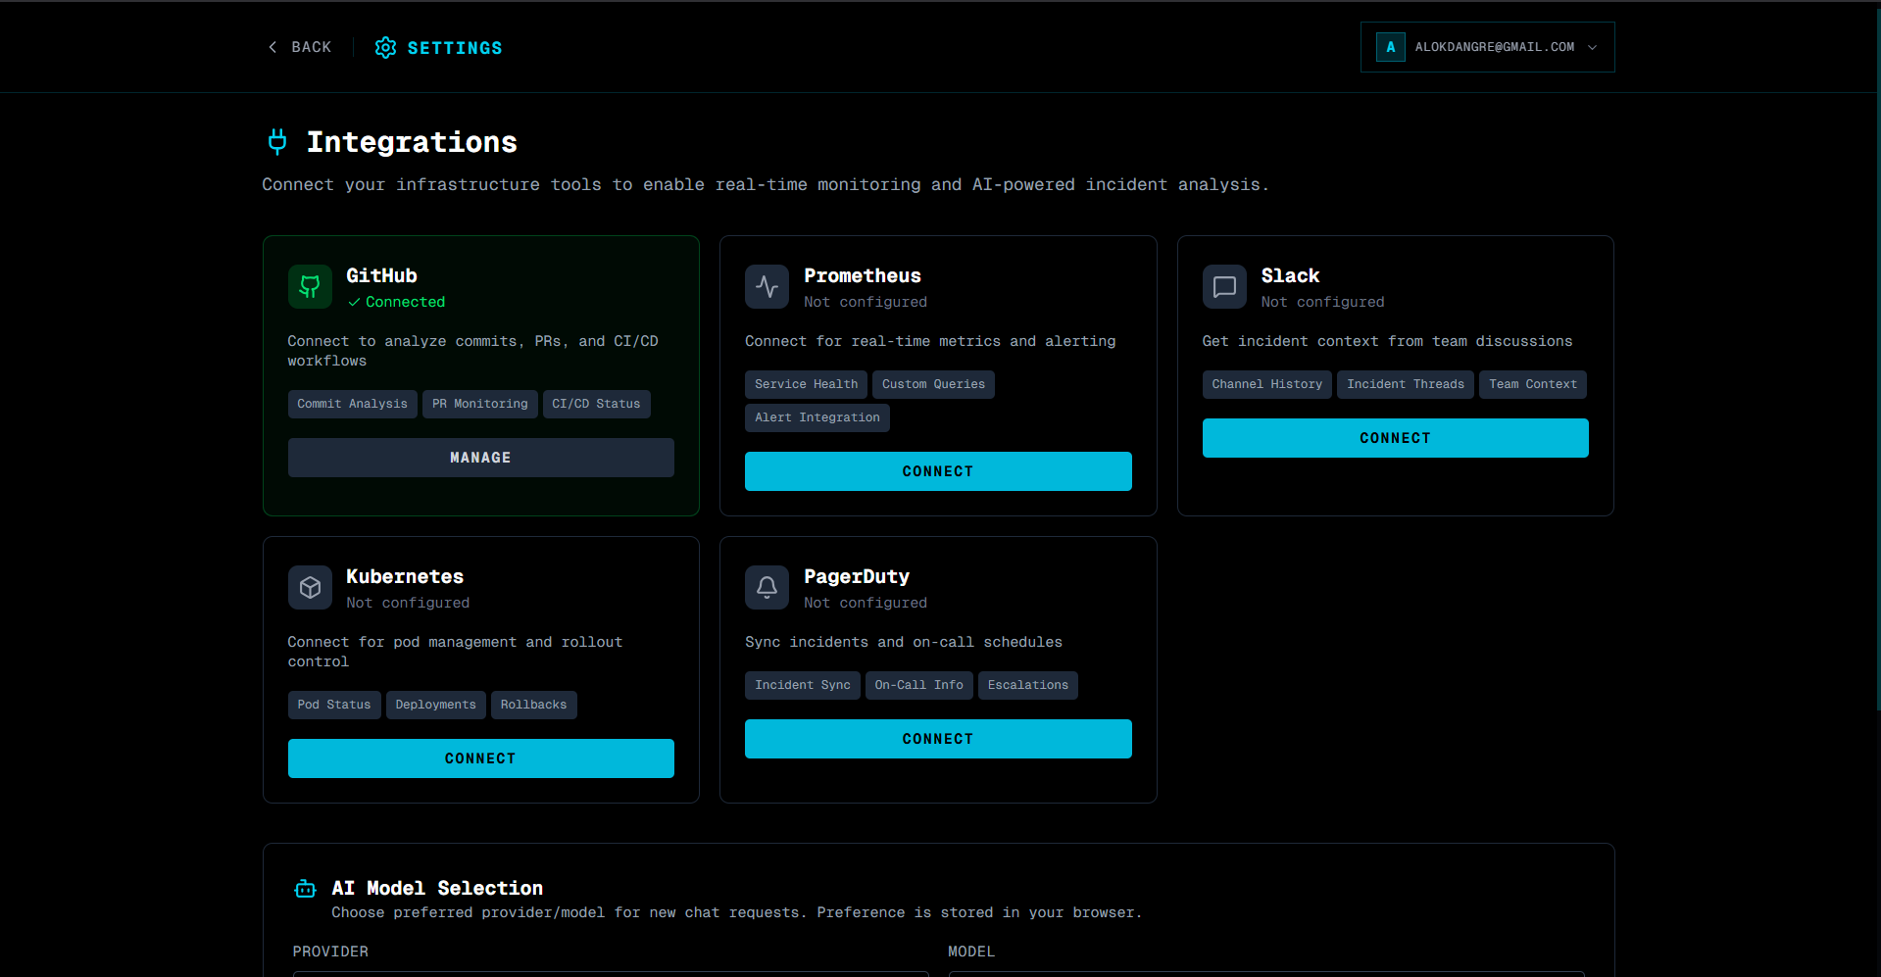Select the Pod Status tag
1881x977 pixels.
(334, 705)
